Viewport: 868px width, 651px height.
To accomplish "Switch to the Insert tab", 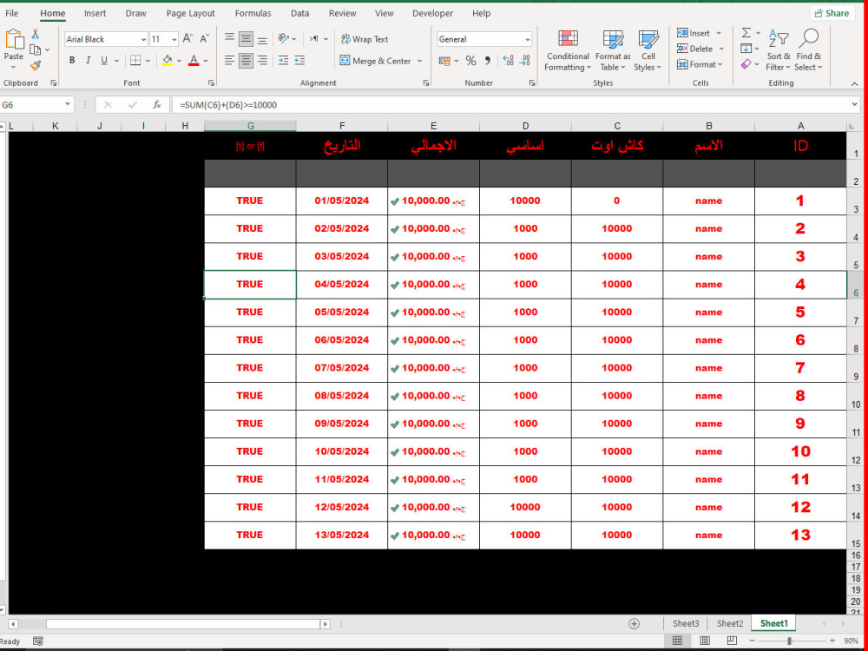I will (x=95, y=13).
